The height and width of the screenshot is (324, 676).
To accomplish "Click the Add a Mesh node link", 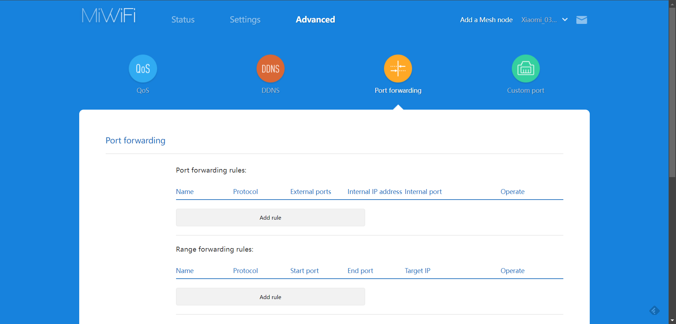I will tap(486, 20).
